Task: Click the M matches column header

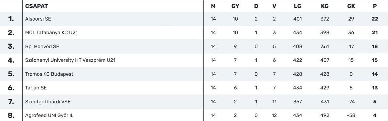Action: (213, 6)
